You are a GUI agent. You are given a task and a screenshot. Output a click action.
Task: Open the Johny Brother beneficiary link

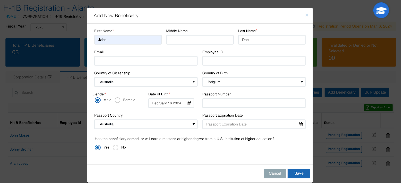click(21, 149)
